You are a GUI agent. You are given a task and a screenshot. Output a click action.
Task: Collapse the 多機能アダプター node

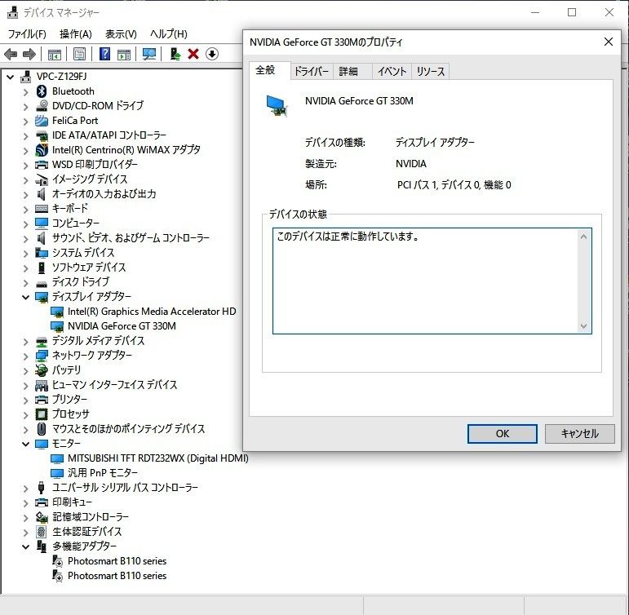click(26, 546)
